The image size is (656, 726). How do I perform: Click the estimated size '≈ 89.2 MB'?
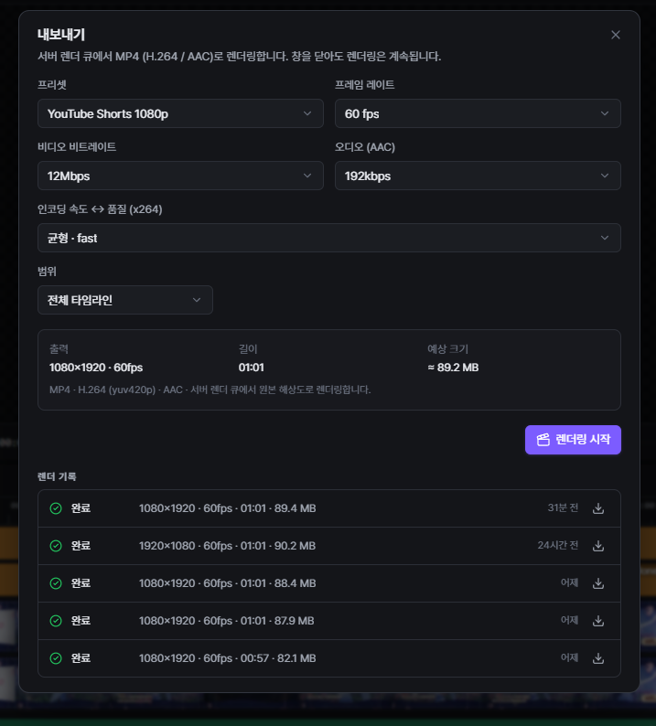click(x=453, y=368)
